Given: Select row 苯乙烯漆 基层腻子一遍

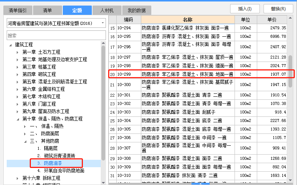Looking at the screenshot, I should coord(198,85).
